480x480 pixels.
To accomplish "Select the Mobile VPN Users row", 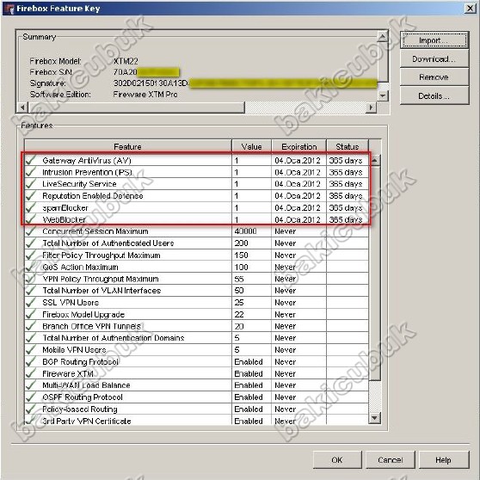I will 196,350.
